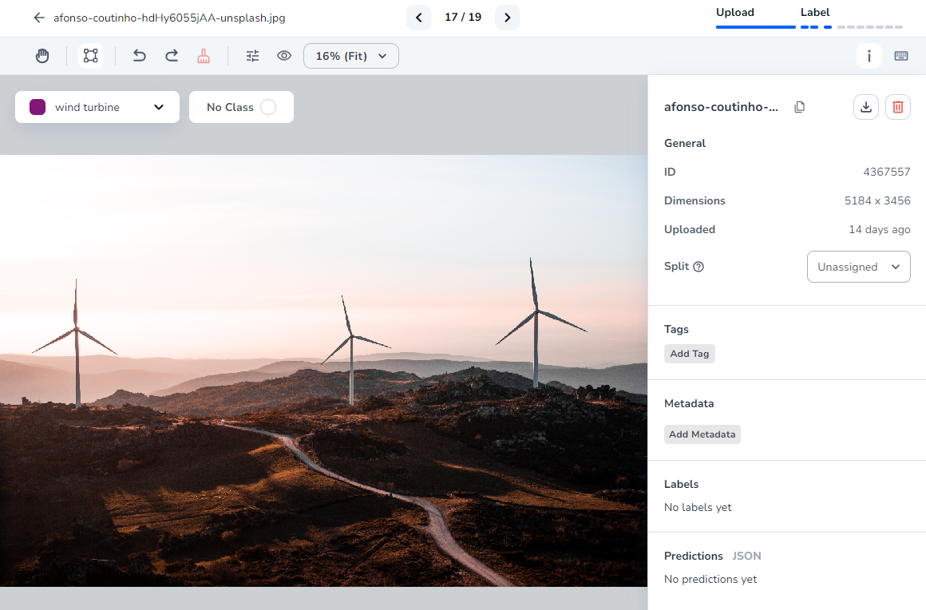Redo the last annotation action
Viewport: 926px width, 610px height.
[x=172, y=56]
